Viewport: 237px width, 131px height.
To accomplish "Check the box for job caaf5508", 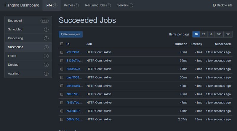I will pyautogui.click(x=62, y=77).
